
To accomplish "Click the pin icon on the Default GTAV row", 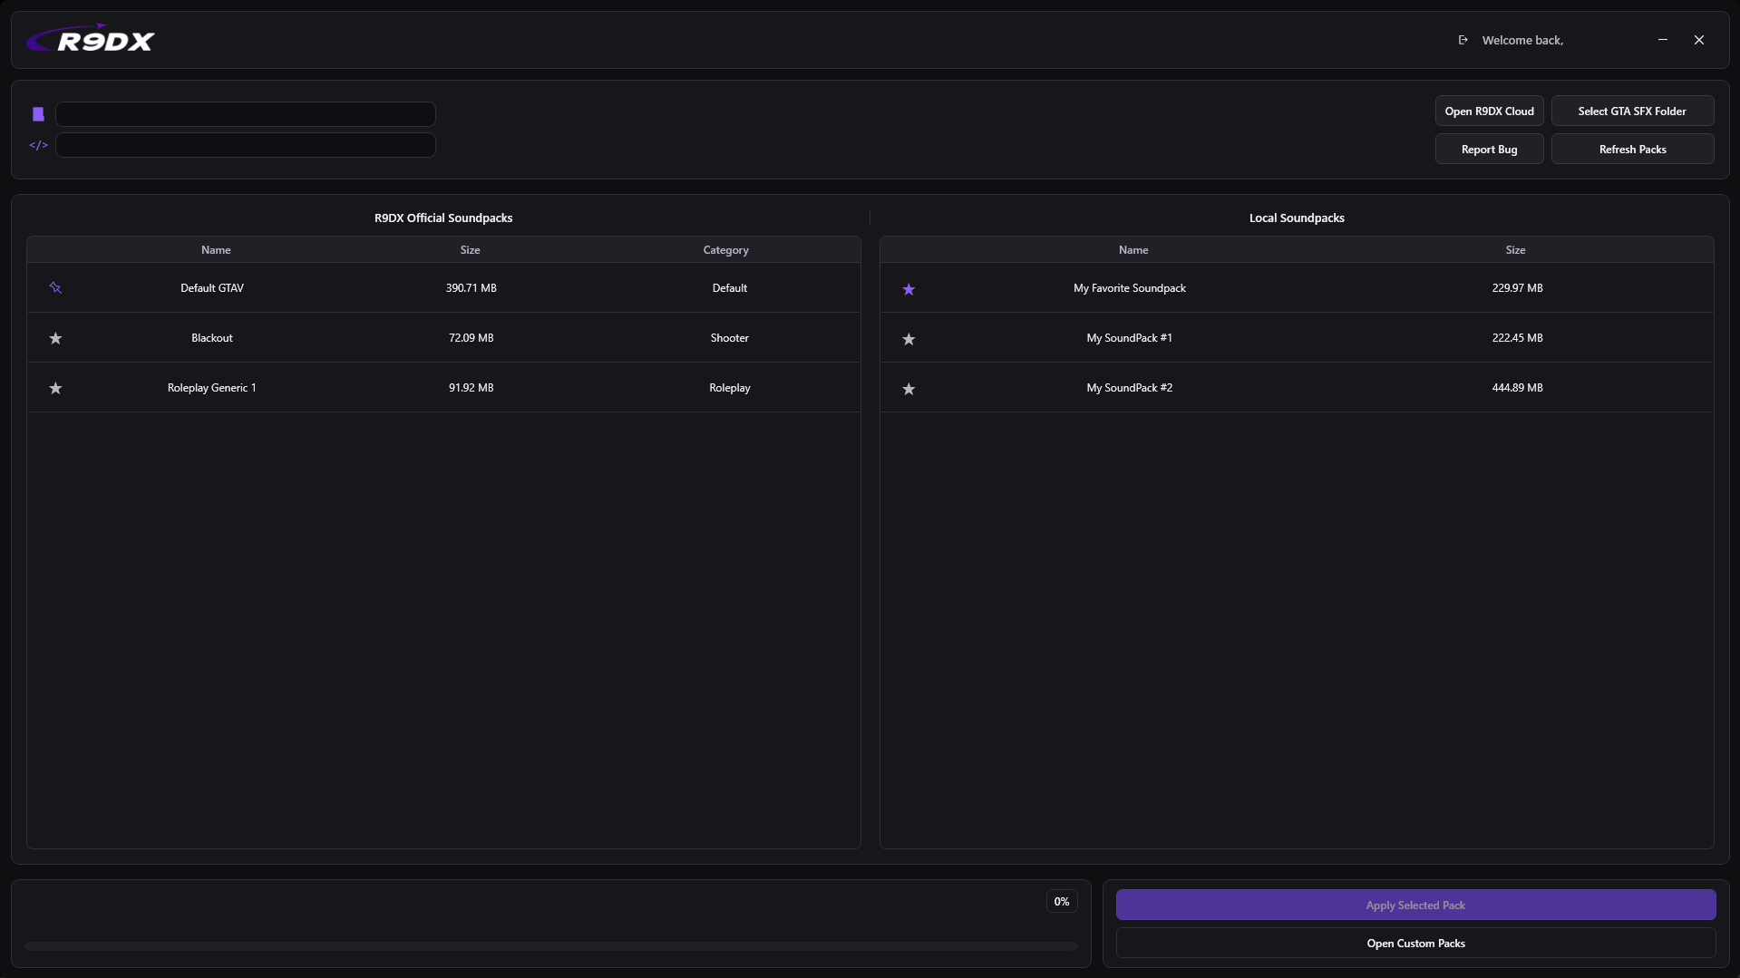I will point(55,287).
